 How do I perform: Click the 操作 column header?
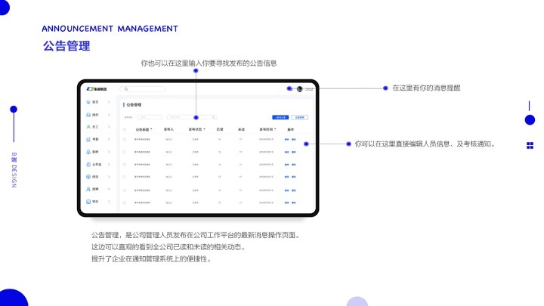(x=290, y=129)
